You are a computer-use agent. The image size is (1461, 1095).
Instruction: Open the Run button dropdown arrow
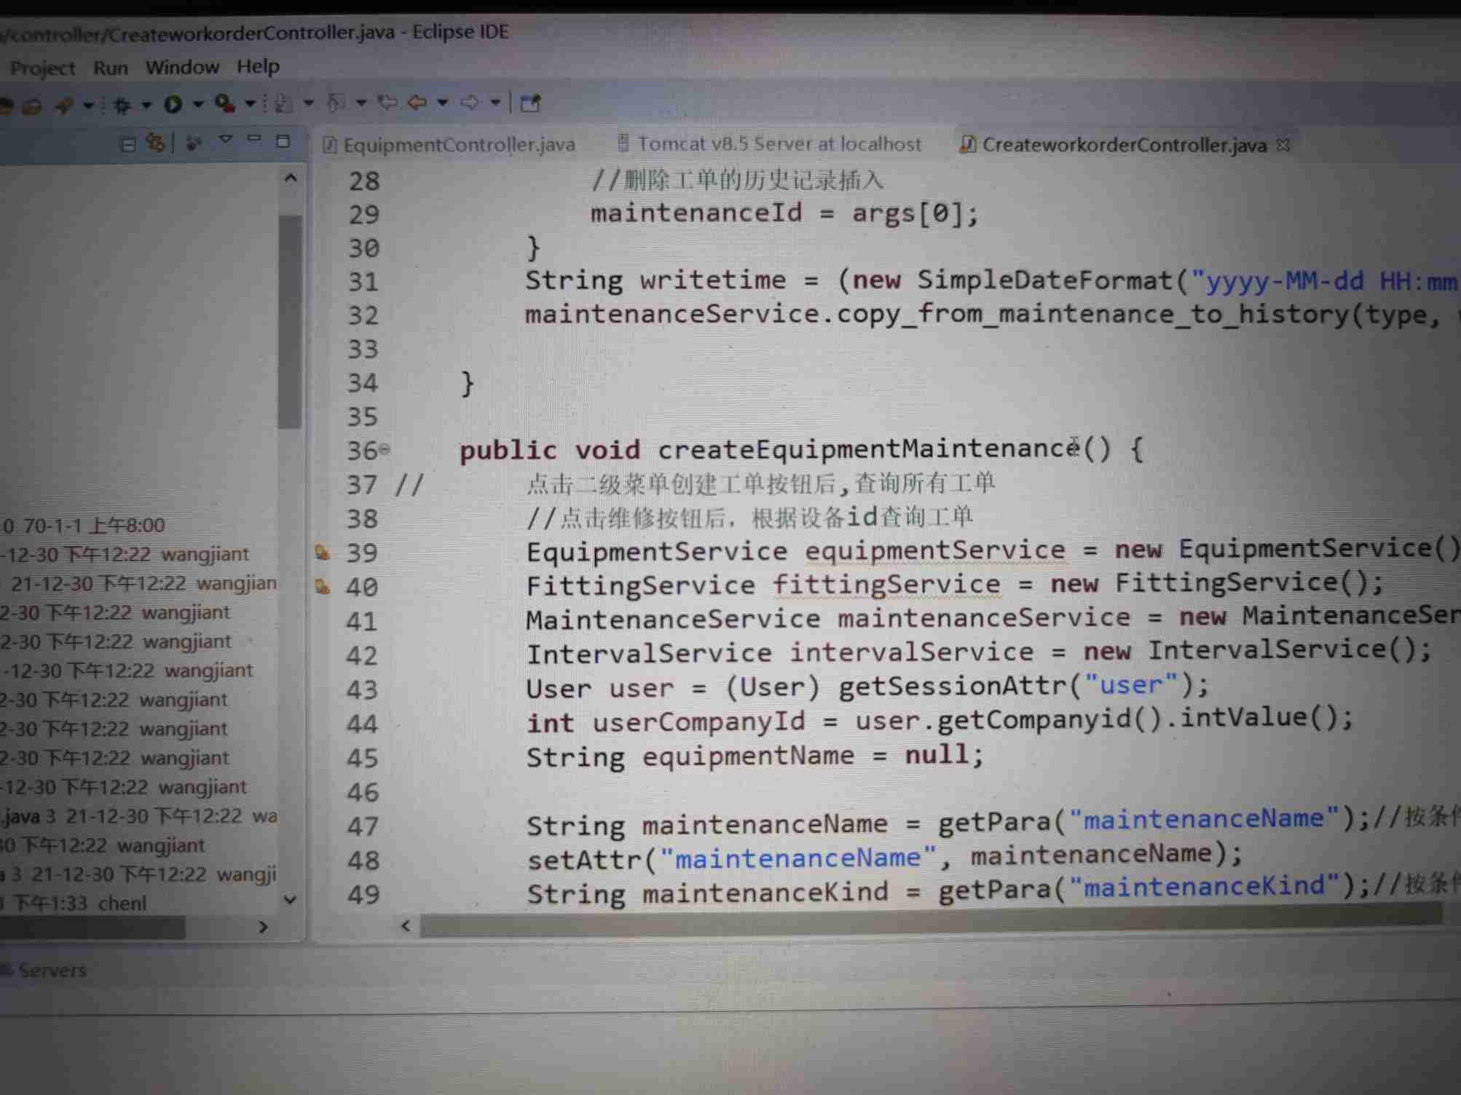click(x=197, y=105)
